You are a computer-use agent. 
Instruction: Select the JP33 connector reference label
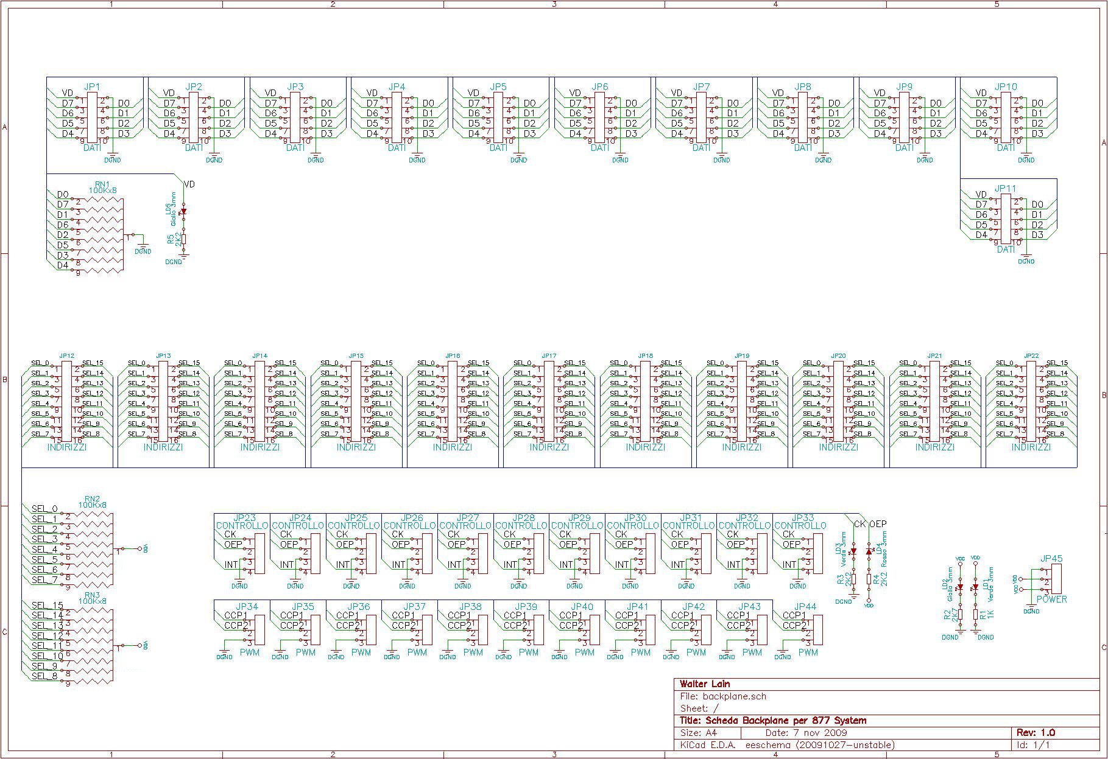[803, 518]
